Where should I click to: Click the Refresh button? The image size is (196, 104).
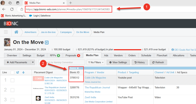click(x=158, y=62)
